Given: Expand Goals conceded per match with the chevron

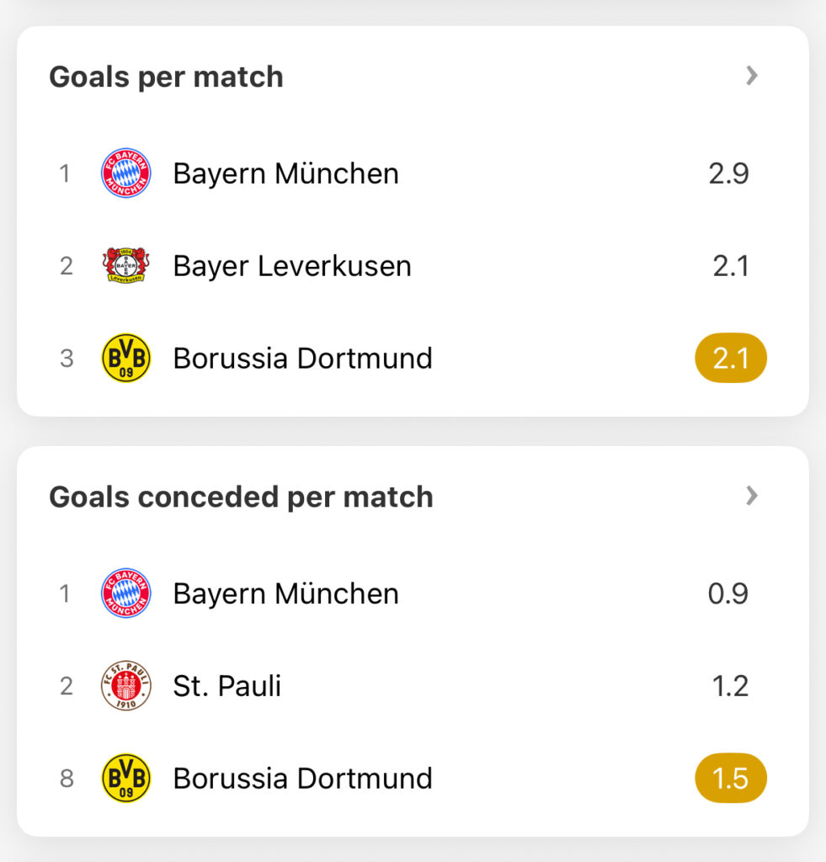Looking at the screenshot, I should pos(752,495).
